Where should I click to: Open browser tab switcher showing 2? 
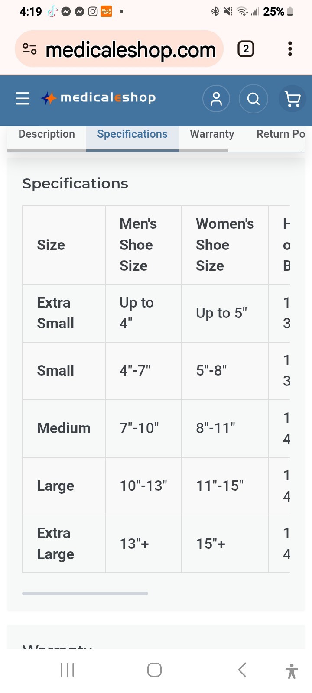tap(246, 49)
